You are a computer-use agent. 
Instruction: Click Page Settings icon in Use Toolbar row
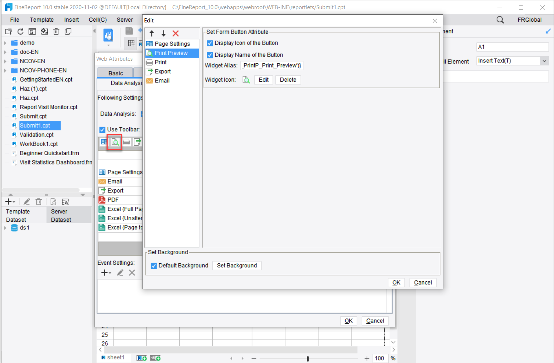pos(104,142)
